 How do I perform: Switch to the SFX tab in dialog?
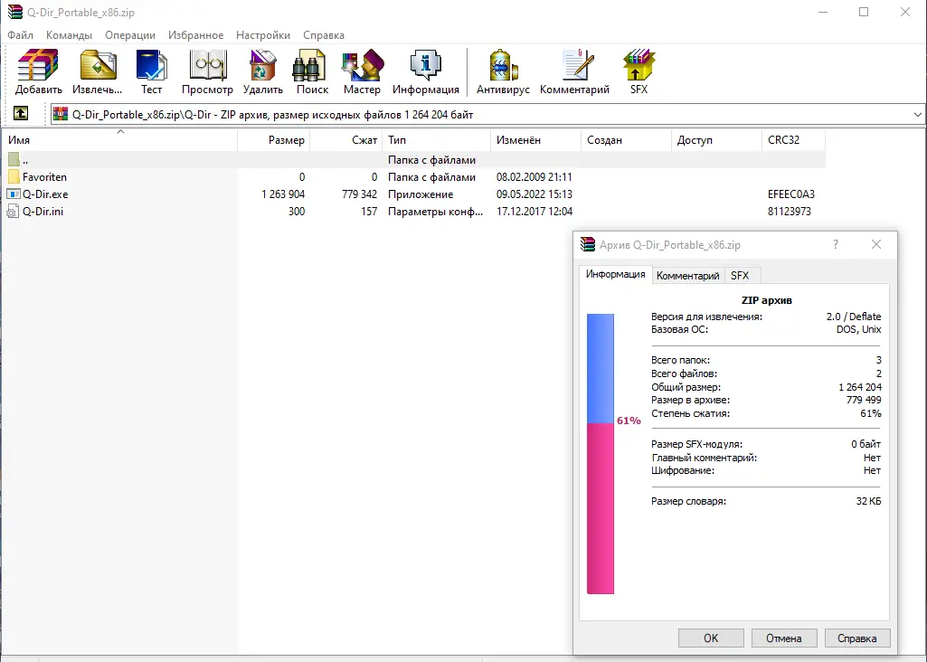[x=740, y=276]
